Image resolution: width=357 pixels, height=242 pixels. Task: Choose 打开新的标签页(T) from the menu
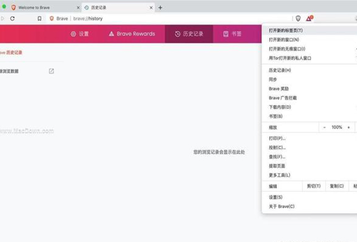click(310, 31)
